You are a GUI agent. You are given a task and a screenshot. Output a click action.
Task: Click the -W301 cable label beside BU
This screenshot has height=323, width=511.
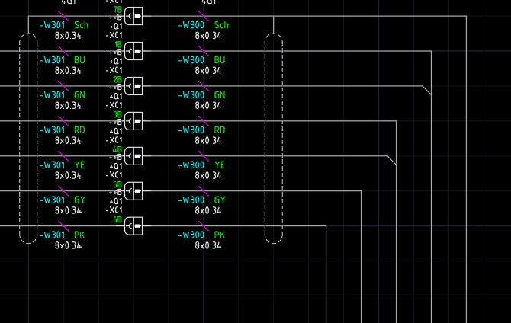point(52,60)
